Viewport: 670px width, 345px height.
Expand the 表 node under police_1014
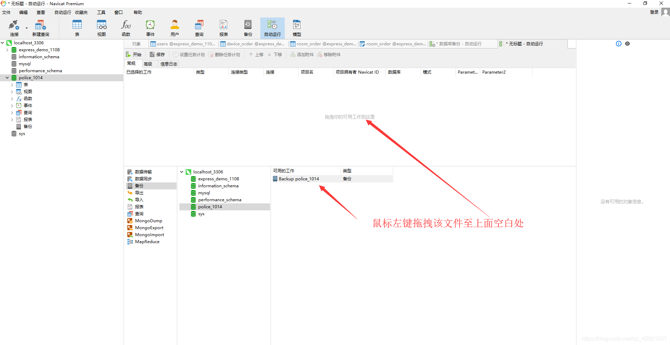pyautogui.click(x=12, y=85)
